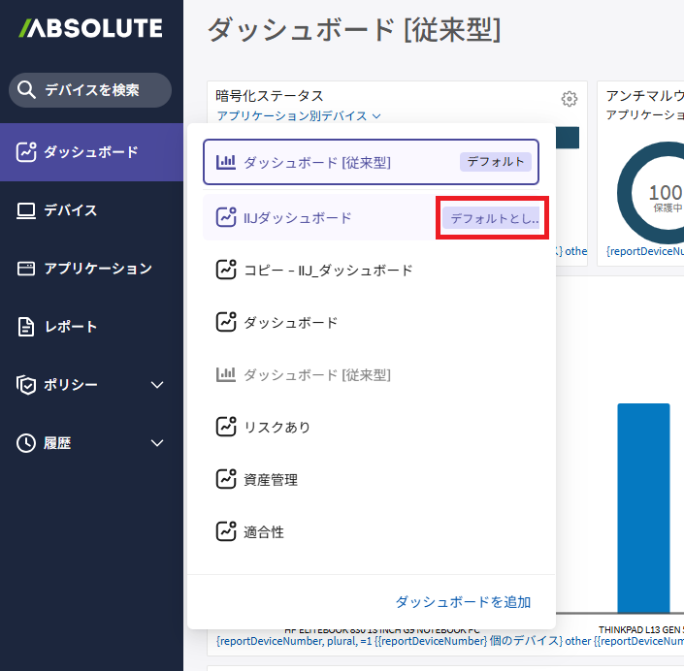Select IIJダッシュボード from the list
Viewport: 684px width, 671px height.
pyautogui.click(x=297, y=218)
